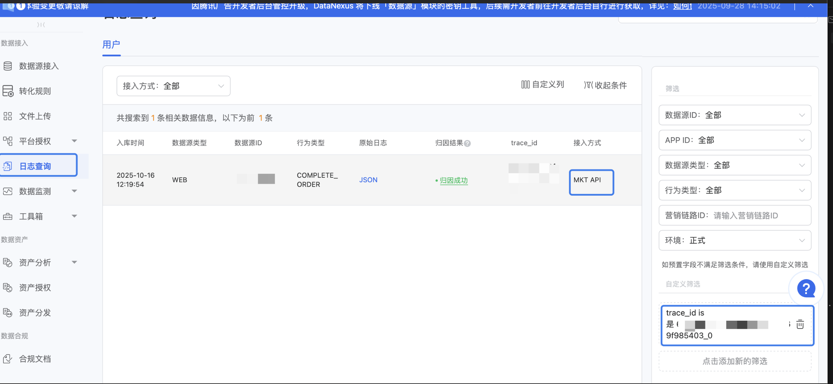Screen dimensions: 833x384
Task: Click the 归因成功 result link
Action: [453, 180]
